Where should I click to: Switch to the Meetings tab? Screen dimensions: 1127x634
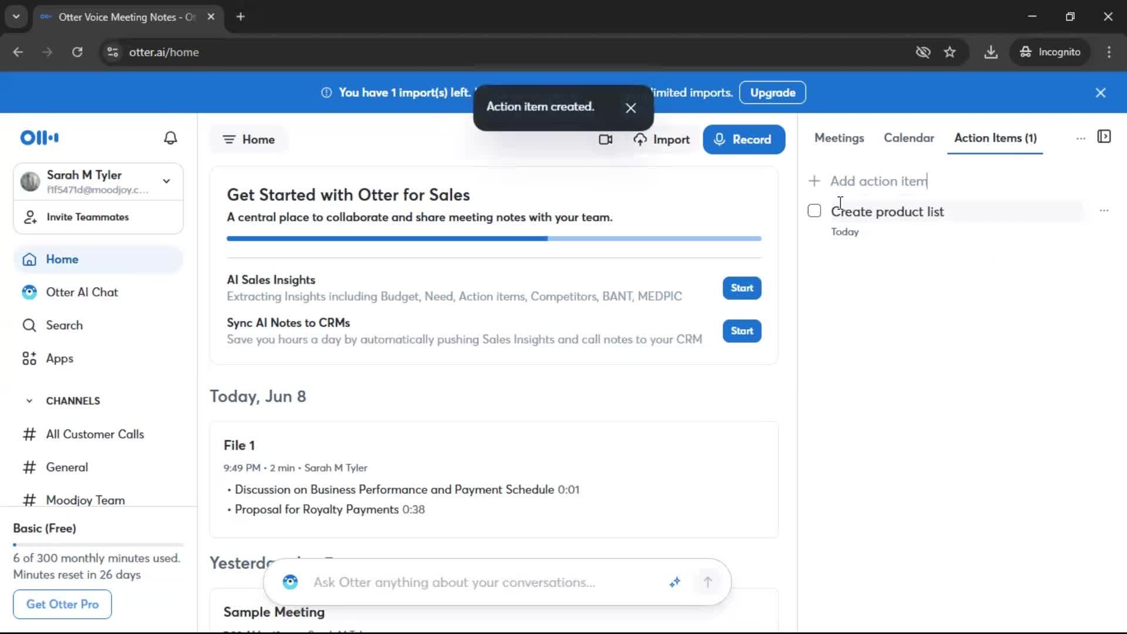839,138
